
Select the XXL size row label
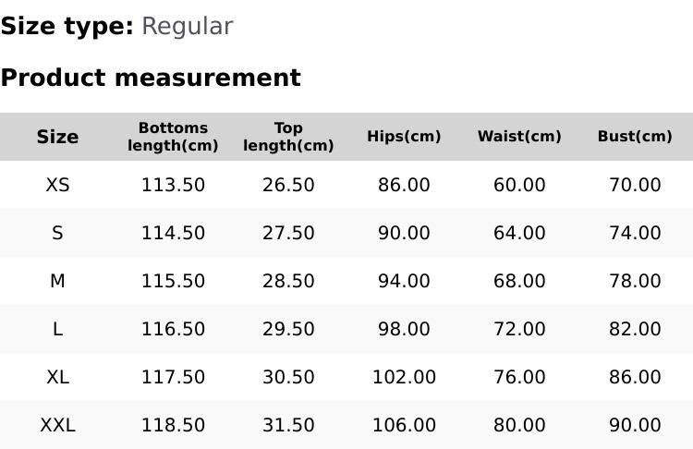(57, 425)
